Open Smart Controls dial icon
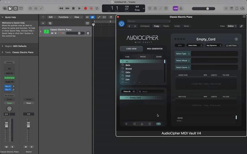 (30, 8)
